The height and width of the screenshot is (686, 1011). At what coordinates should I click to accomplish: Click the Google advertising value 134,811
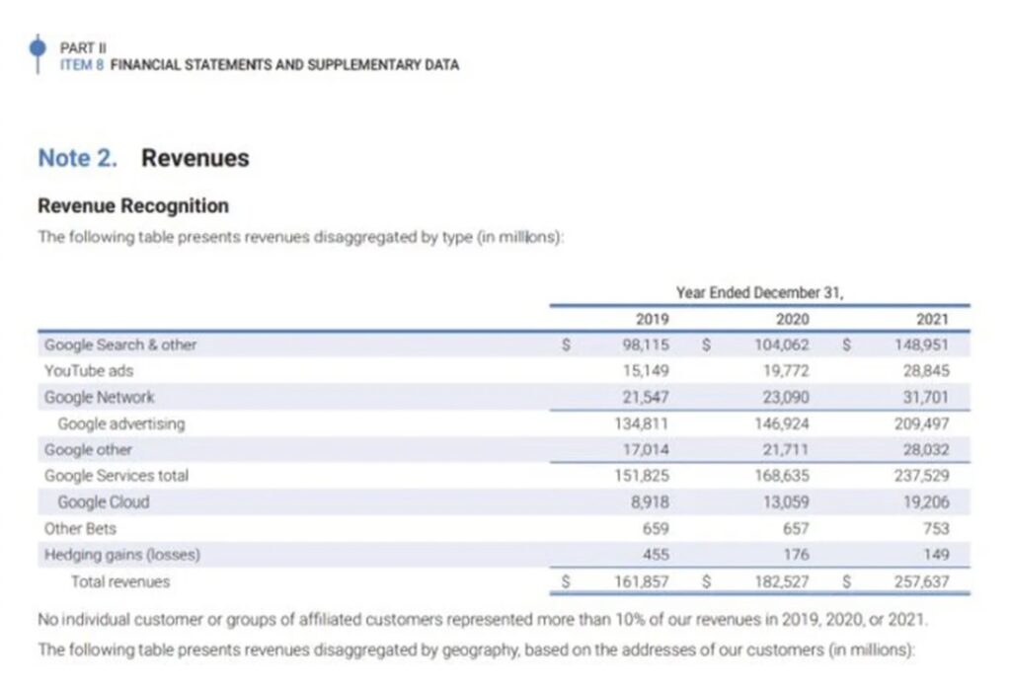(642, 423)
